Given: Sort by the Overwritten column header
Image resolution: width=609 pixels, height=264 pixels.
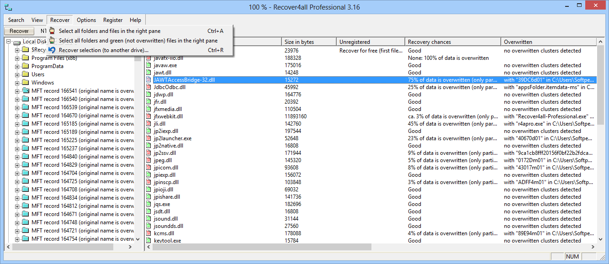Looking at the screenshot, I should (x=549, y=42).
